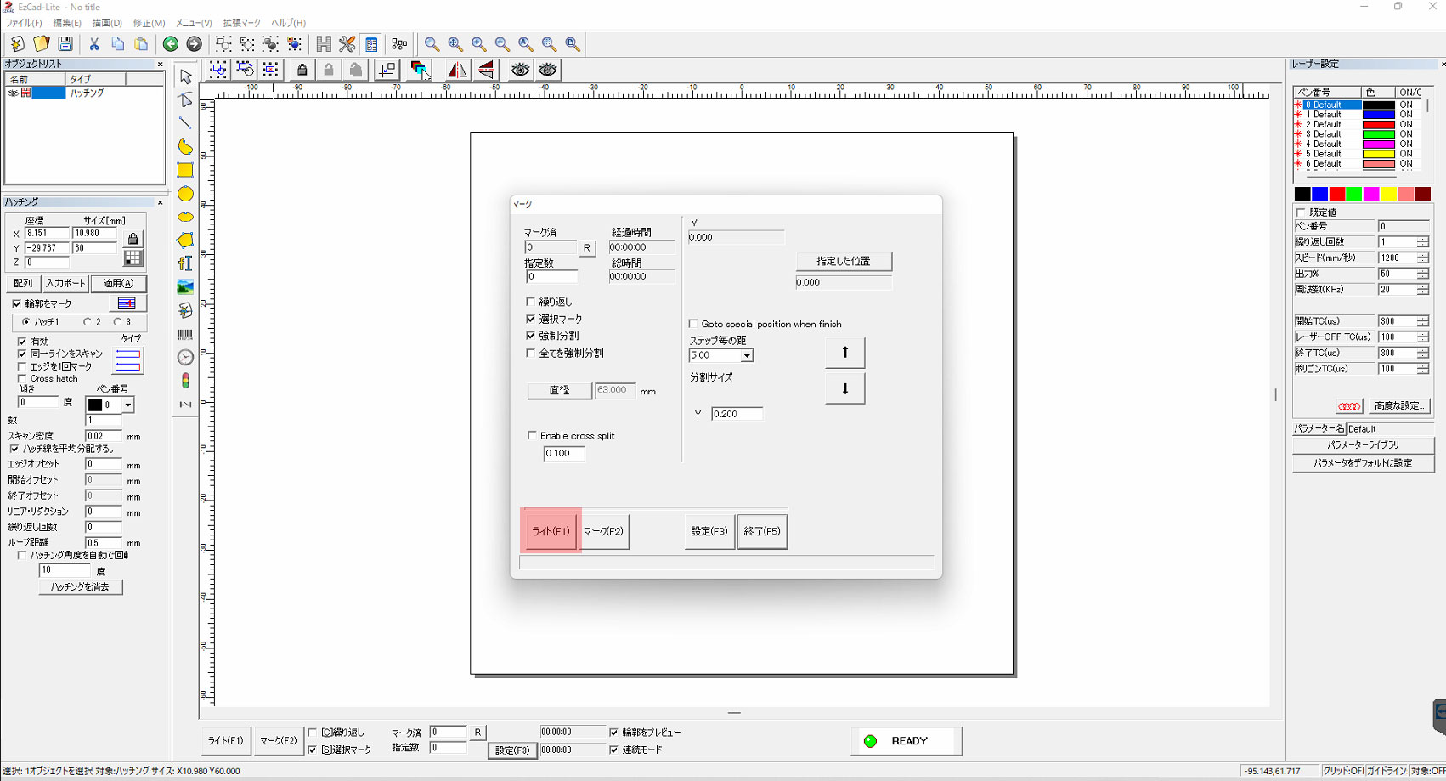The height and width of the screenshot is (781, 1446).
Task: Select the Pick arrow tool
Action: 185,76
